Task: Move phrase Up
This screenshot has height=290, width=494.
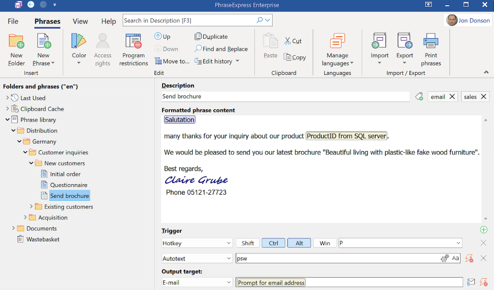Action: point(162,36)
